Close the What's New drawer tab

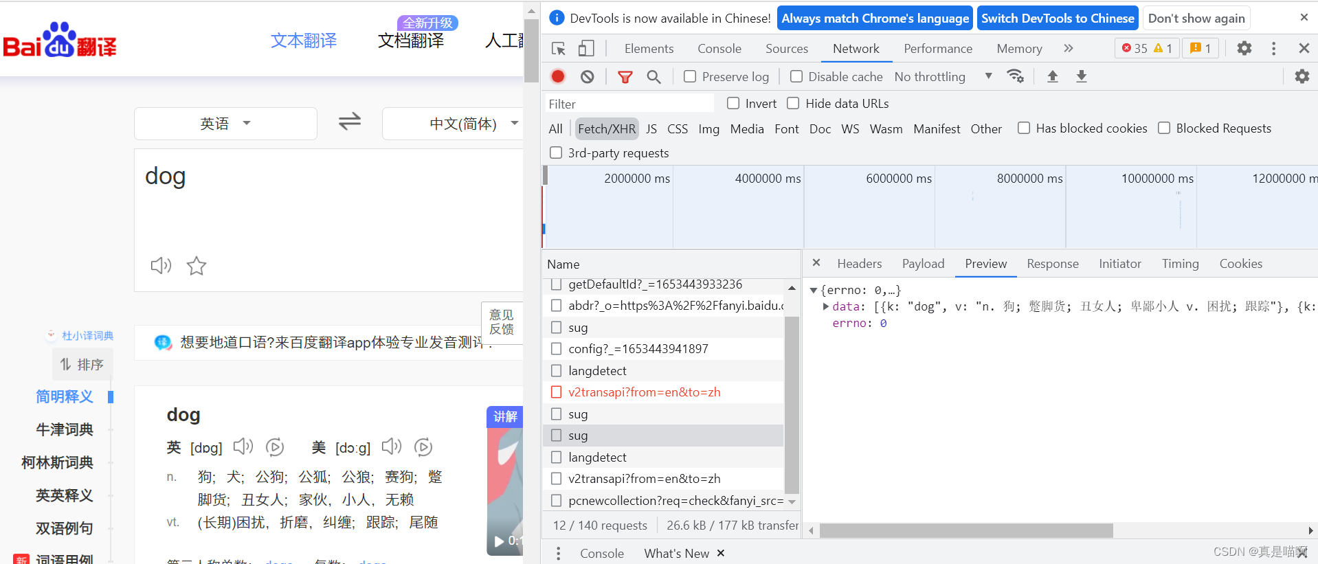[721, 553]
